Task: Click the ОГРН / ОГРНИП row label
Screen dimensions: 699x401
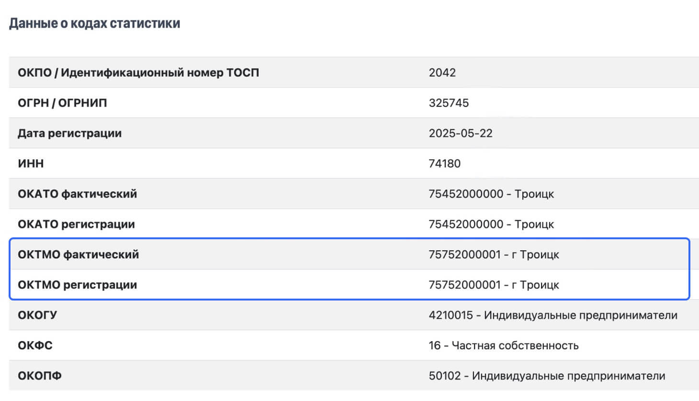Action: [62, 103]
